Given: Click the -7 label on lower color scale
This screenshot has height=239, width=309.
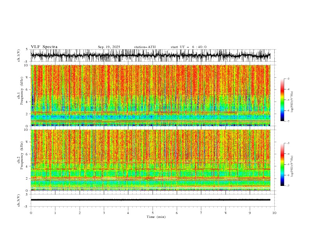Looking at the screenshot, I should coord(288,186).
